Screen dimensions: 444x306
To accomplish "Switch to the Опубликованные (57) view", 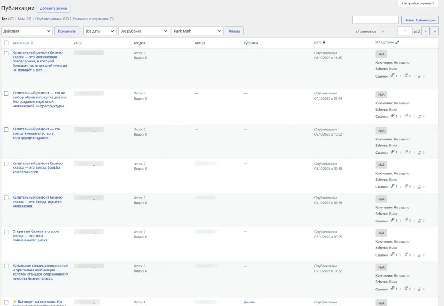I will [x=52, y=19].
